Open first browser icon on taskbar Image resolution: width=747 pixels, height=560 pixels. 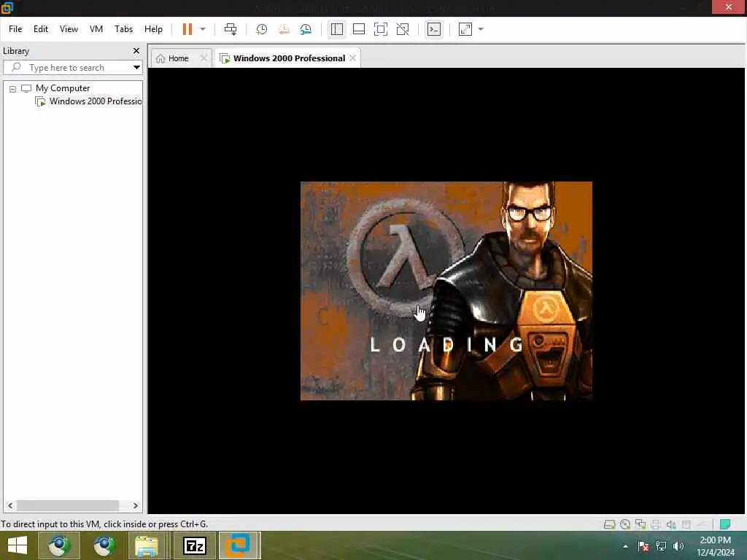click(x=59, y=545)
